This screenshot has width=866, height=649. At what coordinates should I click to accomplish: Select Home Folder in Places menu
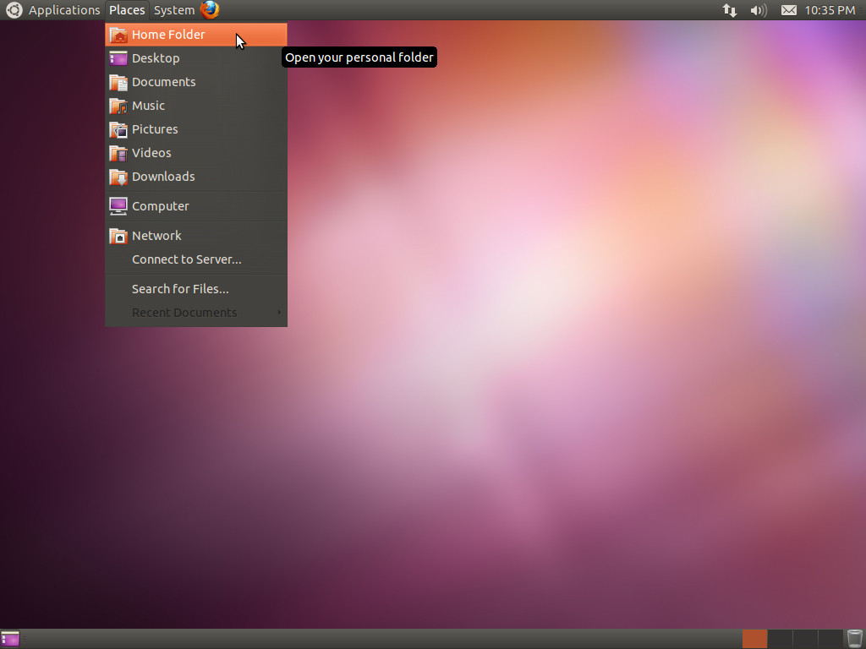[x=196, y=34]
